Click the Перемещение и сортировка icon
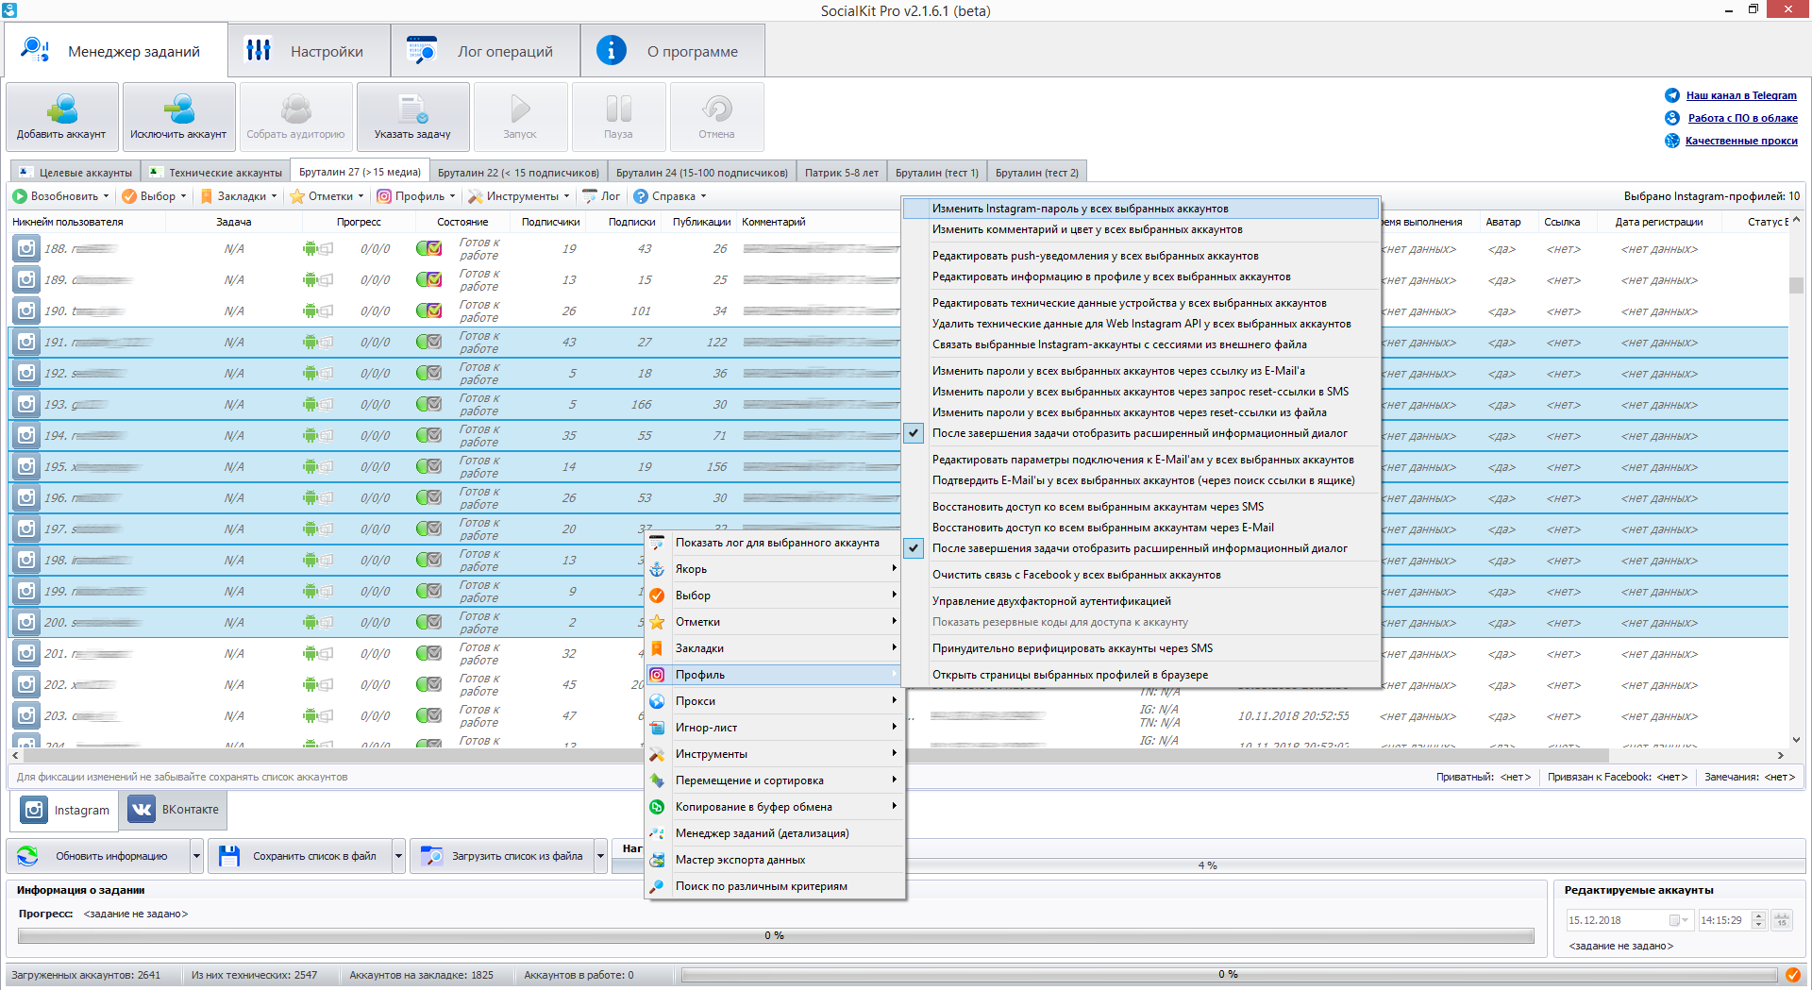Image resolution: width=1812 pixels, height=990 pixels. (x=657, y=780)
